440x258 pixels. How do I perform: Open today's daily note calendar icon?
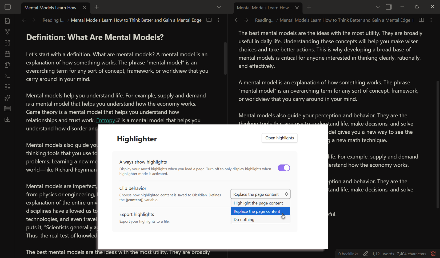(x=7, y=54)
